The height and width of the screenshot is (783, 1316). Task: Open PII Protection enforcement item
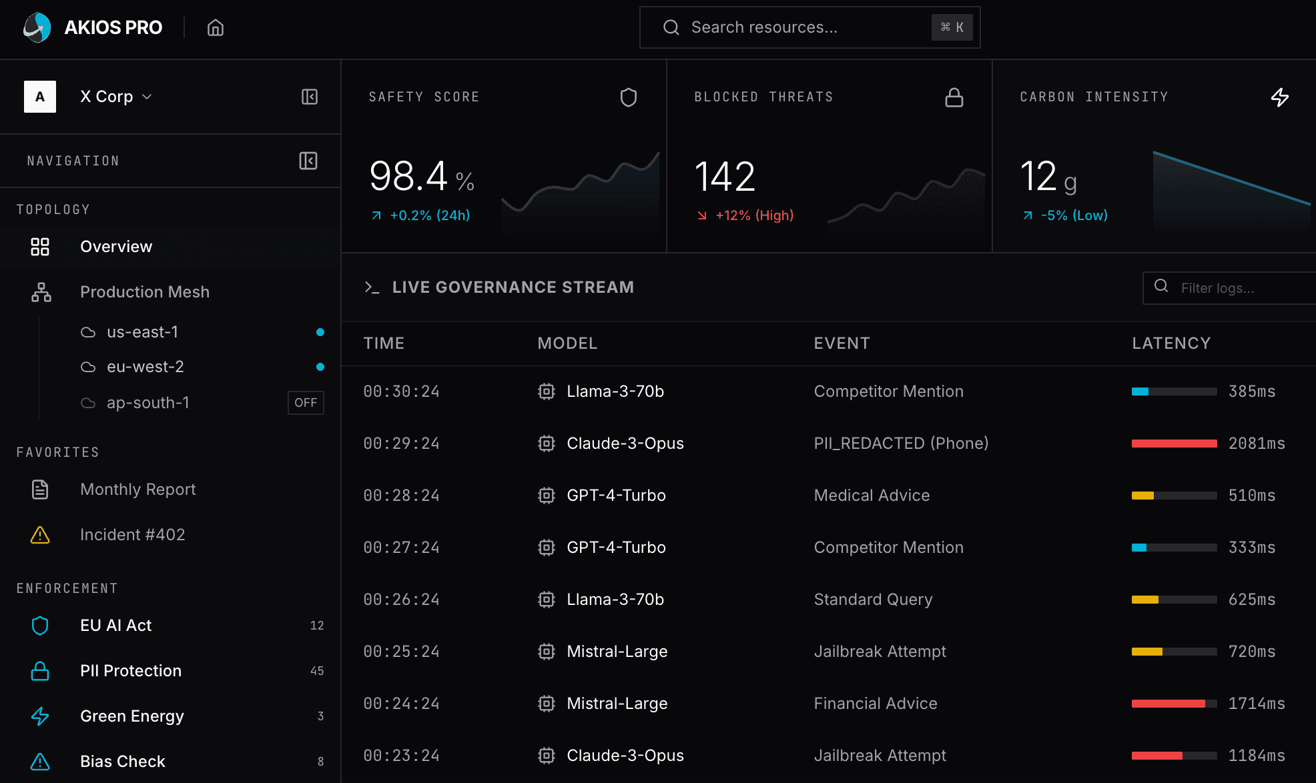click(131, 671)
